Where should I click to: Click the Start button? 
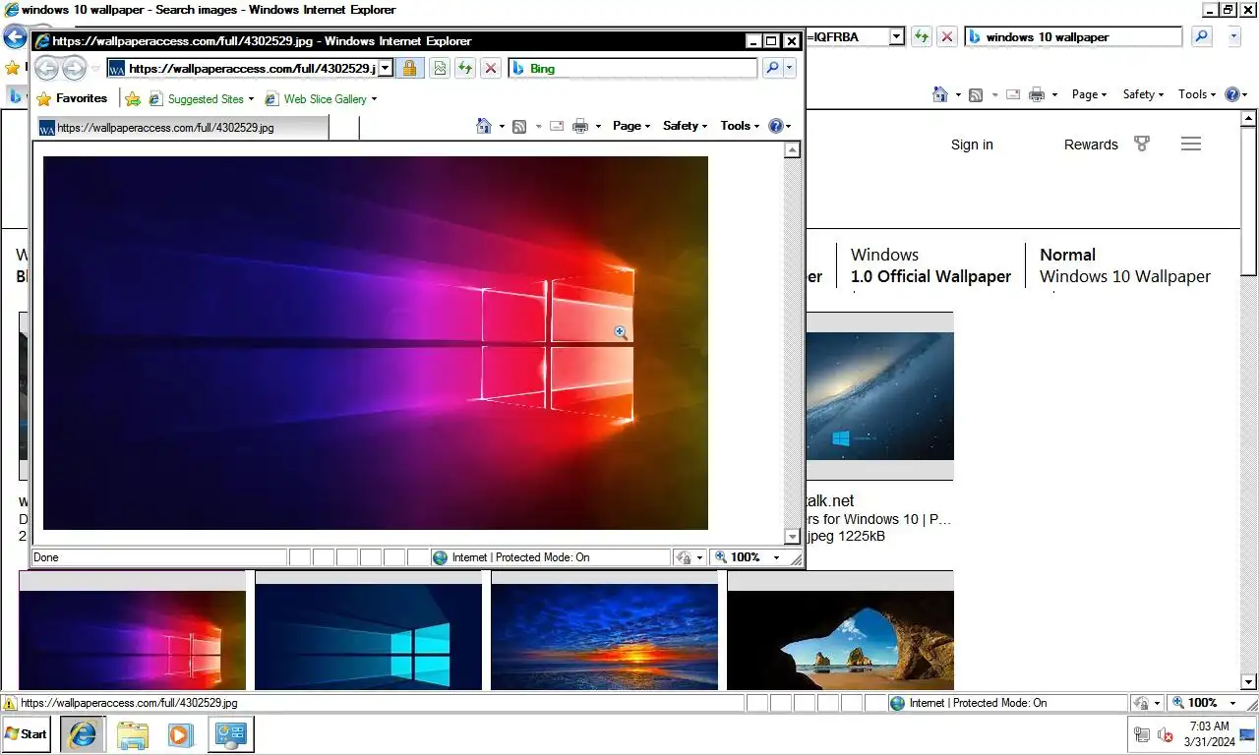coord(27,733)
